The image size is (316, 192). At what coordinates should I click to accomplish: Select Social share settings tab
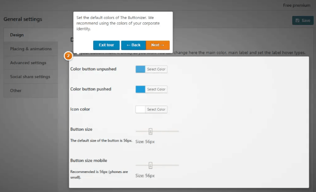31,77
